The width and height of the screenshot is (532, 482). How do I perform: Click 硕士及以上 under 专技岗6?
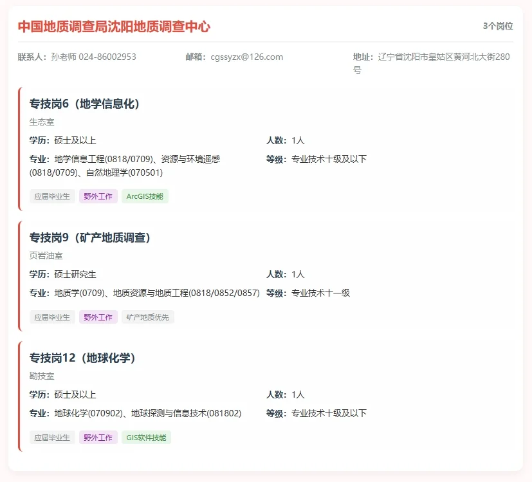[x=75, y=140]
